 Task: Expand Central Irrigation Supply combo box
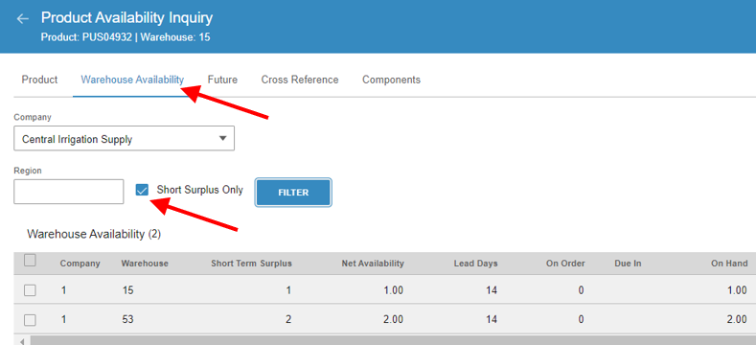(x=124, y=139)
